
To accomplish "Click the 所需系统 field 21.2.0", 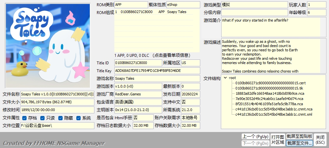I will pyautogui.click(x=190, y=110).
